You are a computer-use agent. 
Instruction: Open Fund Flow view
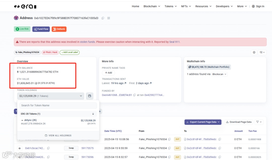pos(41,29)
